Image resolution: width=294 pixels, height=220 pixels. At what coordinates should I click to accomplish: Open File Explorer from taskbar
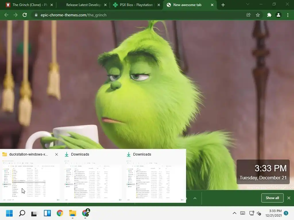point(73,213)
